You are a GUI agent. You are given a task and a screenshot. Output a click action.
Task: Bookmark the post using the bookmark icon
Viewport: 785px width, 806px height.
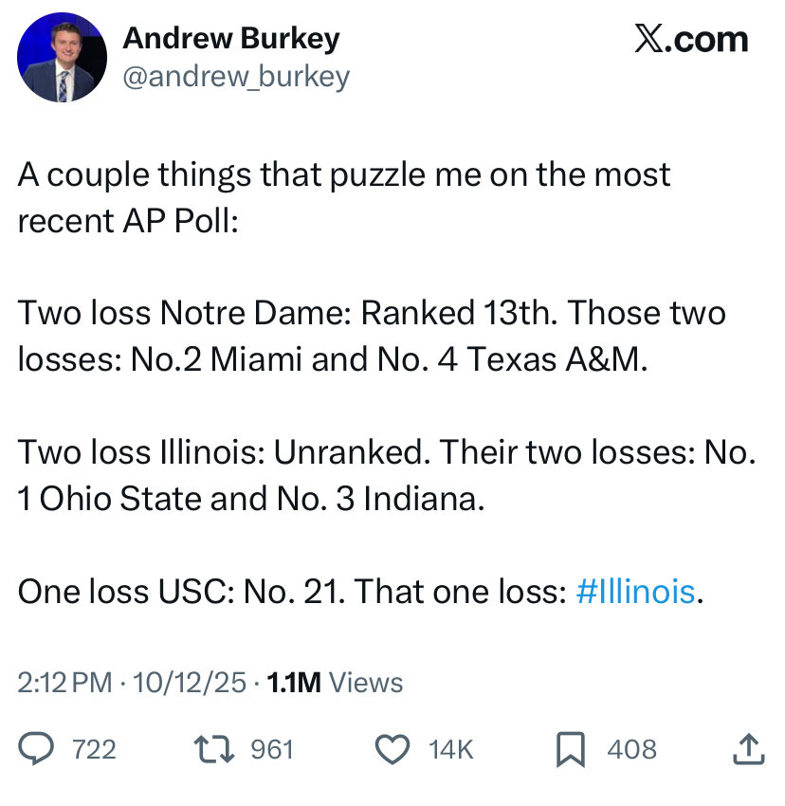pos(569,749)
